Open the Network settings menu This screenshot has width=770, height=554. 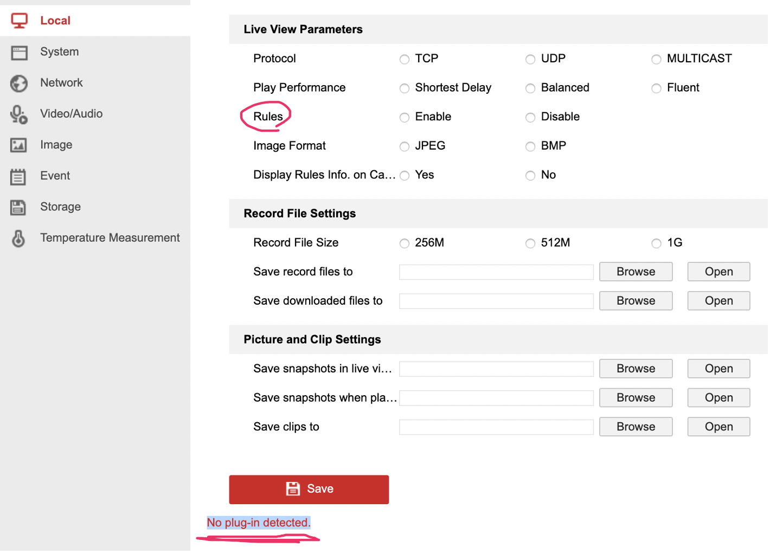tap(61, 83)
